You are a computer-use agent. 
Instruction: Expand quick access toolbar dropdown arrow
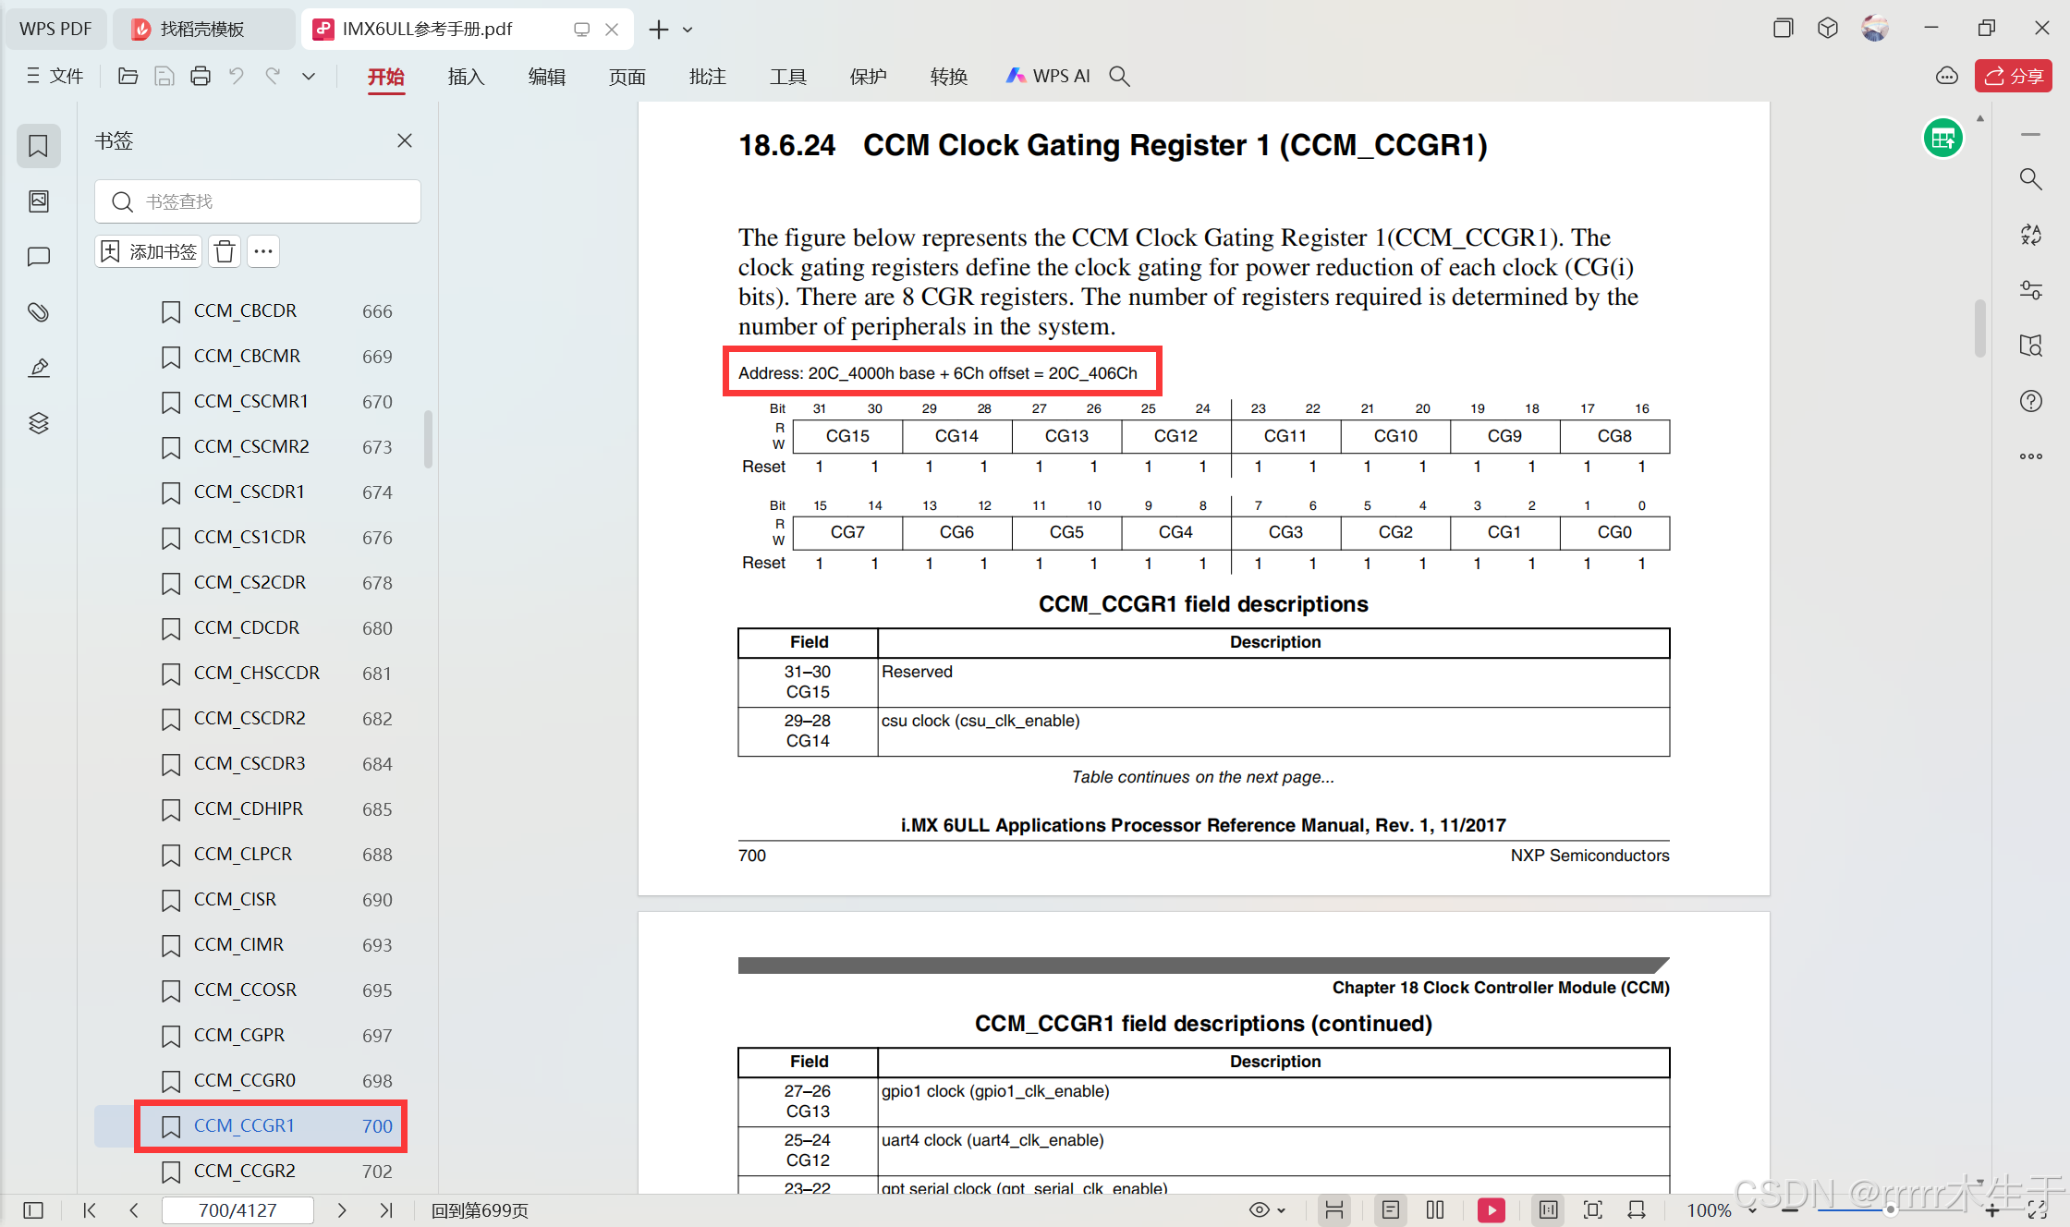(x=309, y=77)
